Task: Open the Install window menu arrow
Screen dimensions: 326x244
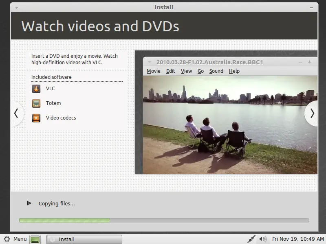Action: point(17,8)
